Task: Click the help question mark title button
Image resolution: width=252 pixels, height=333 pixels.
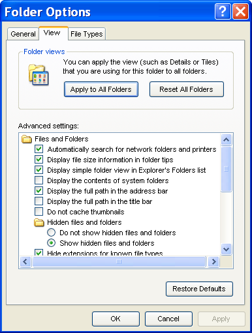Action: [223, 11]
